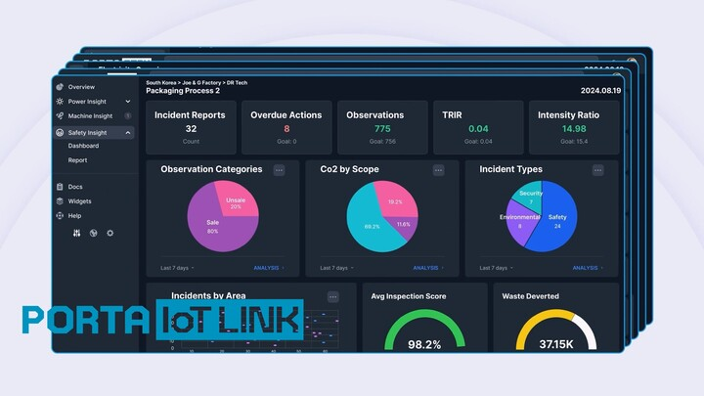Click the Avg Inspection Score gauge
The height and width of the screenshot is (396, 704).
pyautogui.click(x=424, y=330)
